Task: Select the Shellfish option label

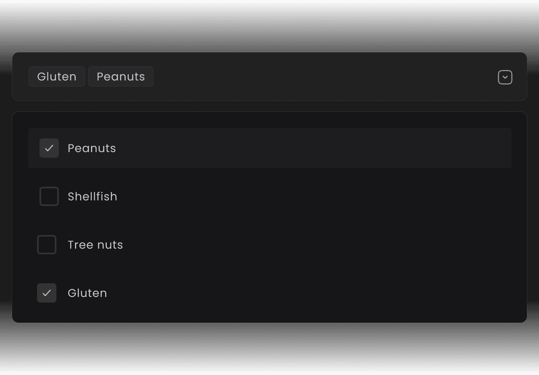Action: tap(92, 196)
